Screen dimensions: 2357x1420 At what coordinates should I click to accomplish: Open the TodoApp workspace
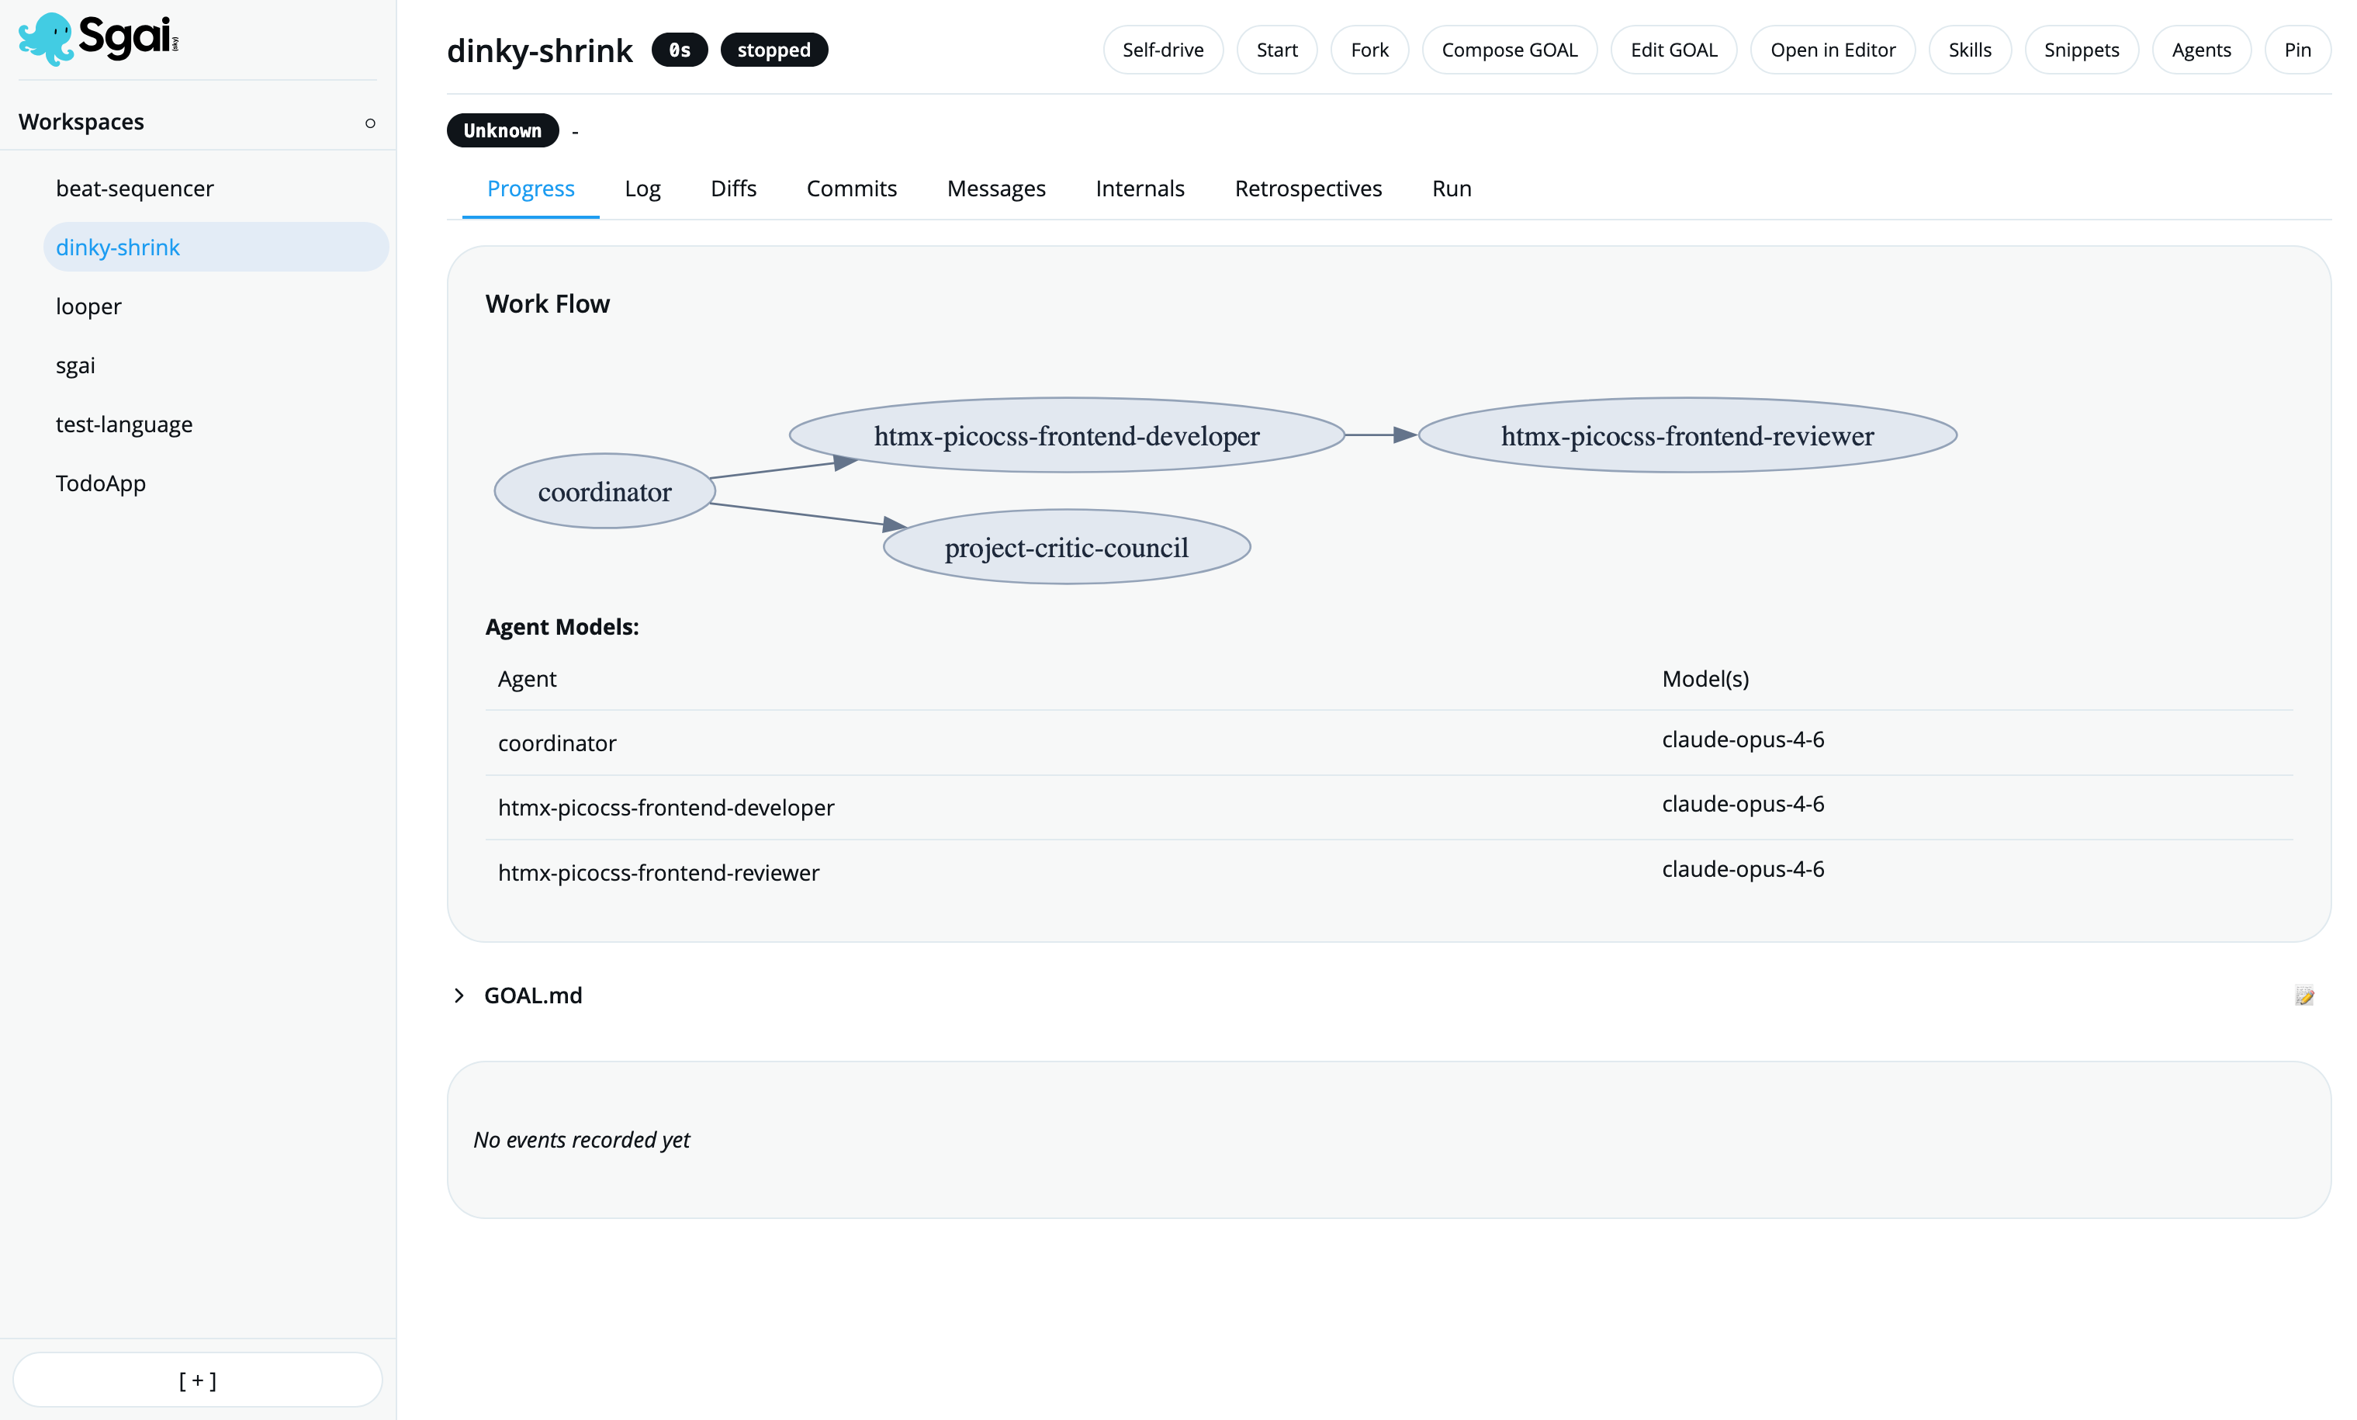coord(100,483)
